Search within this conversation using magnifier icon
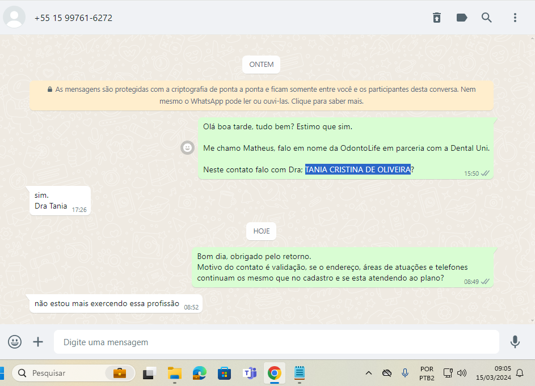This screenshot has height=386, width=535. point(487,18)
